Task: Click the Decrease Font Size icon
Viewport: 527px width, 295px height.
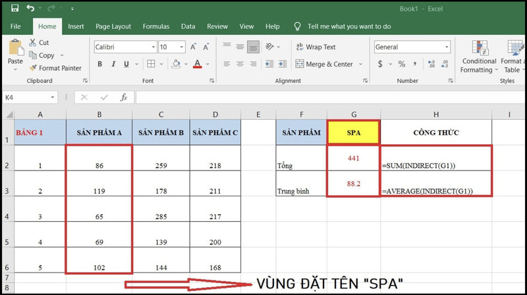Action: (x=206, y=47)
